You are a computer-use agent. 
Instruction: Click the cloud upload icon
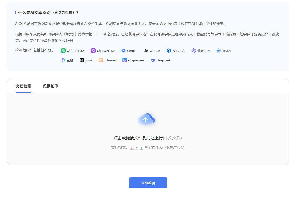(146, 119)
